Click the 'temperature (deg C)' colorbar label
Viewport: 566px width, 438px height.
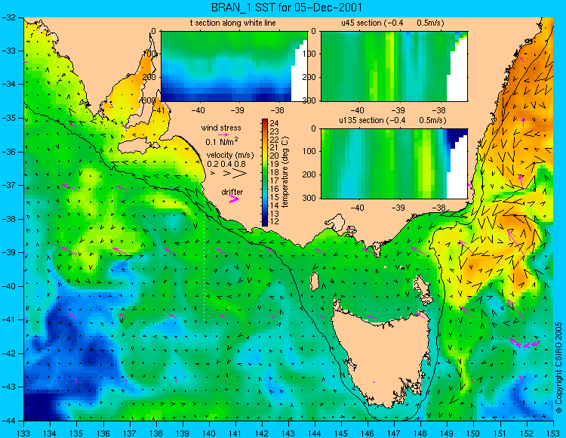(x=285, y=172)
